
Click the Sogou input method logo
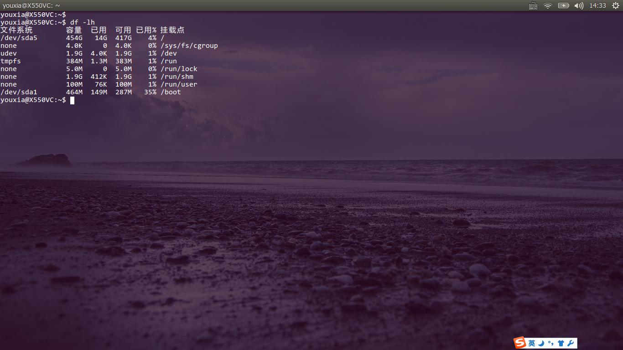(x=520, y=343)
